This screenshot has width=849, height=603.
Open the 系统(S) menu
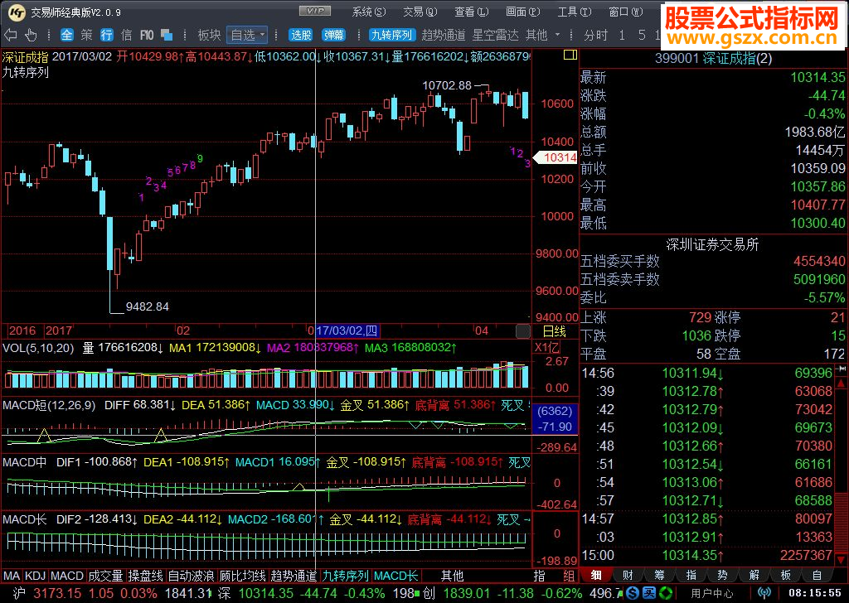tap(369, 12)
